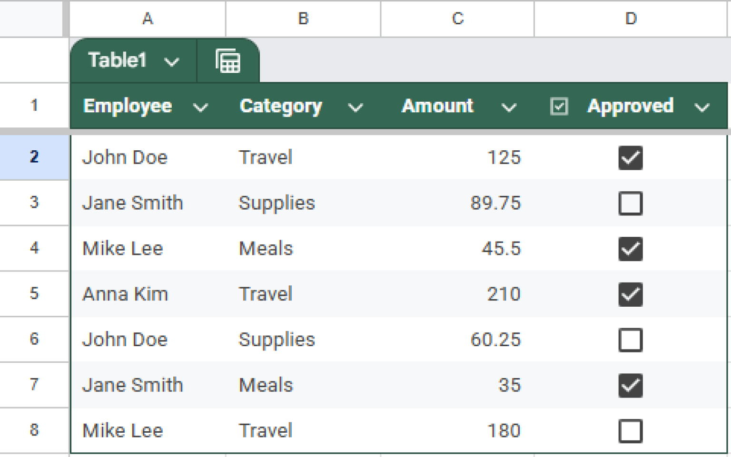Select row number 5 header
The width and height of the screenshot is (731, 457).
point(34,294)
